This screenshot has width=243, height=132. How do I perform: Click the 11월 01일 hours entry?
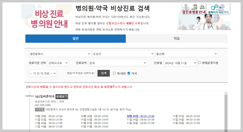[186, 116]
